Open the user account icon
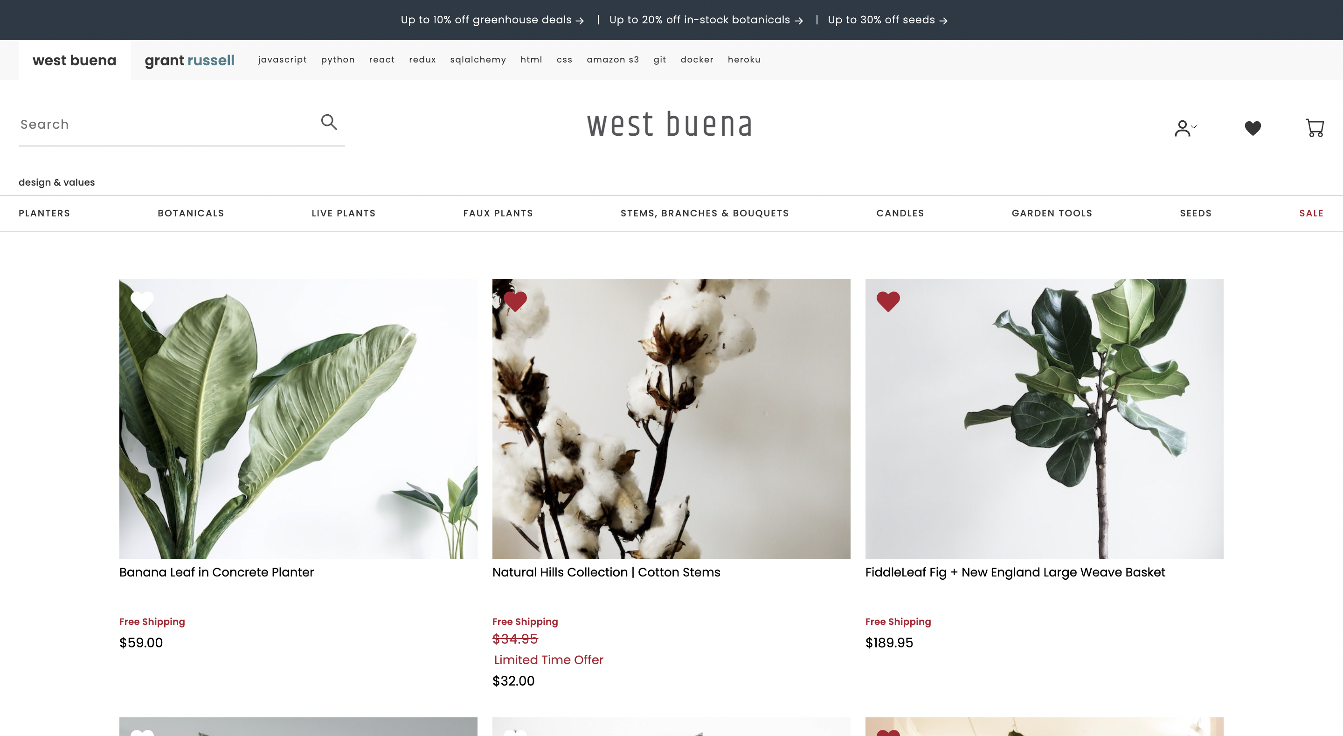This screenshot has height=736, width=1343. tap(1182, 128)
